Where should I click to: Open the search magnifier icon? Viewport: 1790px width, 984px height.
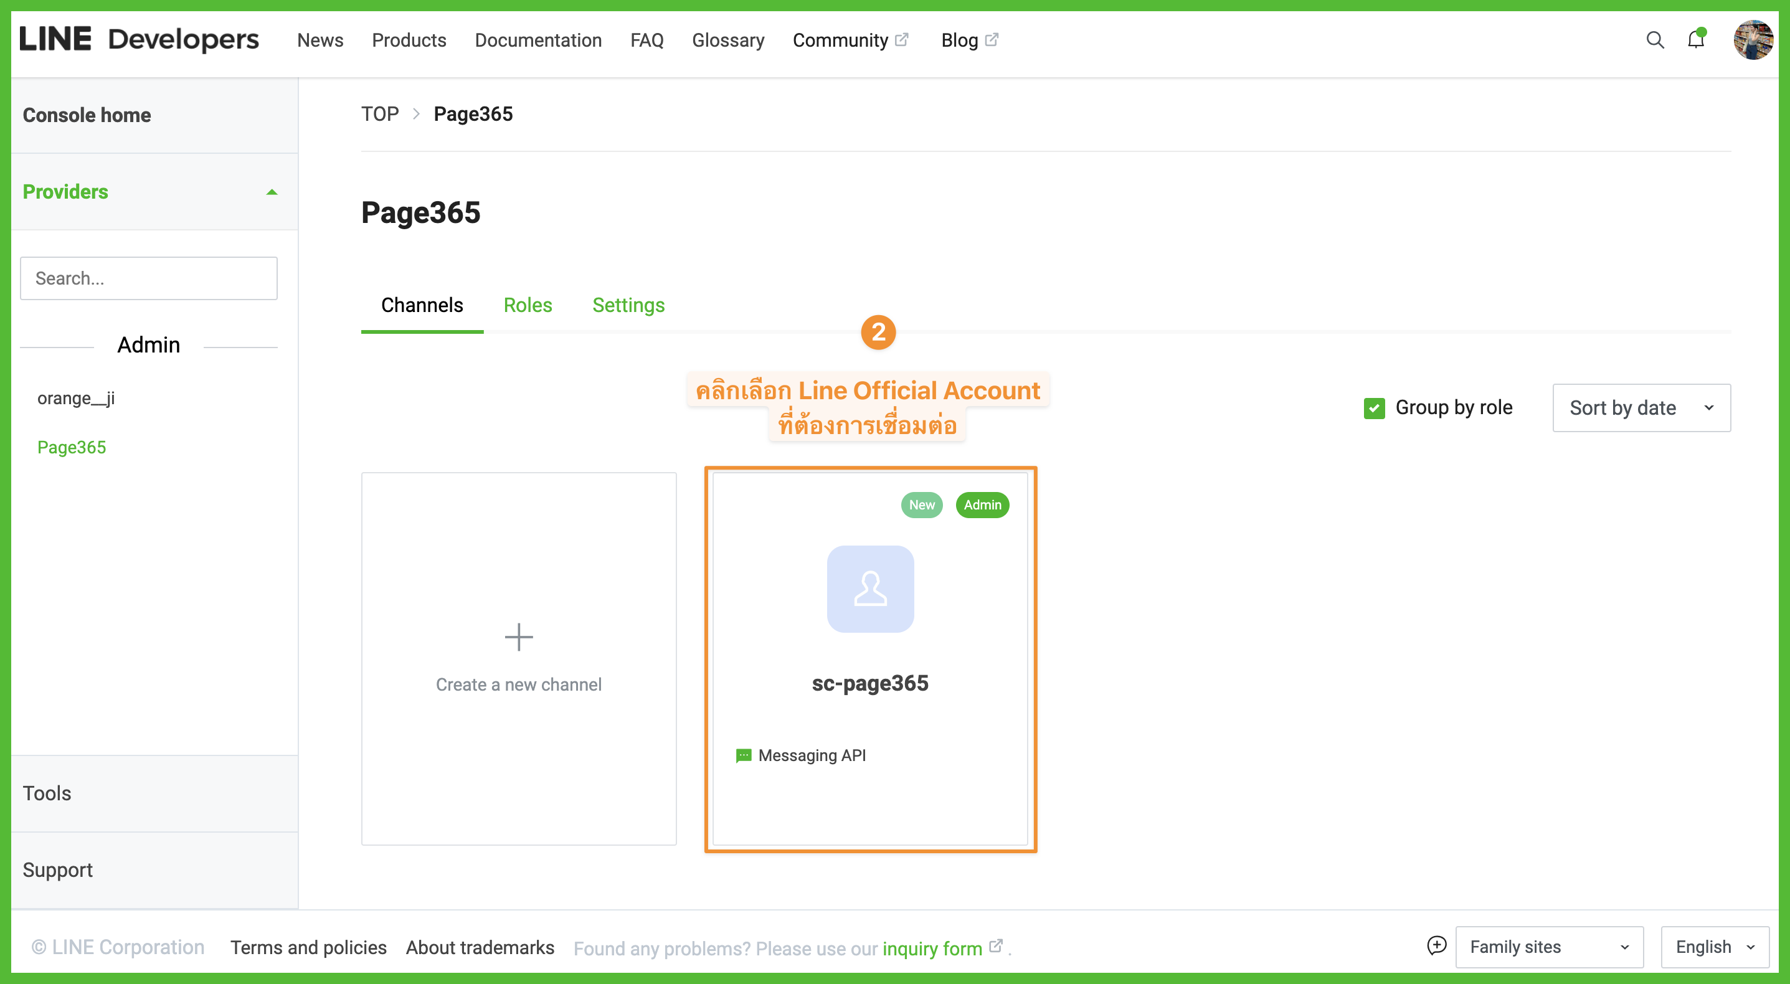coord(1655,40)
